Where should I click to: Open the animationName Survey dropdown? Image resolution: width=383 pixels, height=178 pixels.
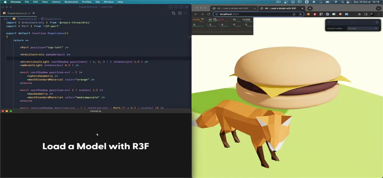pos(363,29)
